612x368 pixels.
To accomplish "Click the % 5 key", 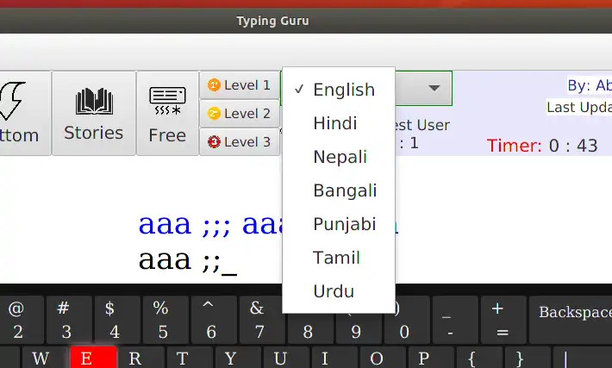I will [x=165, y=320].
